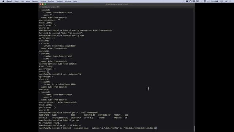
Task: Click the Wi-Fi status icon
Action: pyautogui.click(x=205, y=1)
